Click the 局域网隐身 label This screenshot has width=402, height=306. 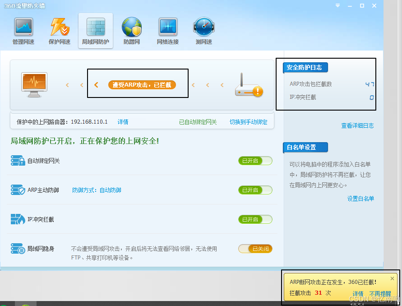tap(41, 249)
